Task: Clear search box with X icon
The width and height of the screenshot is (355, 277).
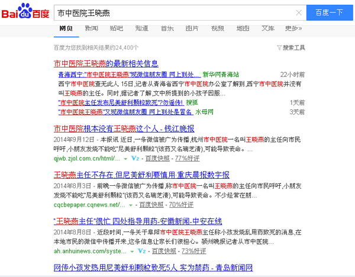Action: (x=299, y=12)
